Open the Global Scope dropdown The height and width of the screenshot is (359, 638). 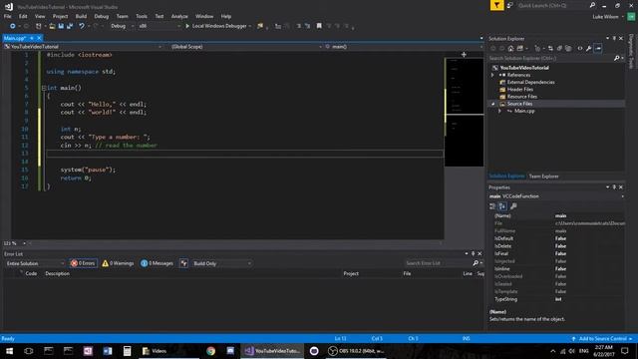(245, 47)
